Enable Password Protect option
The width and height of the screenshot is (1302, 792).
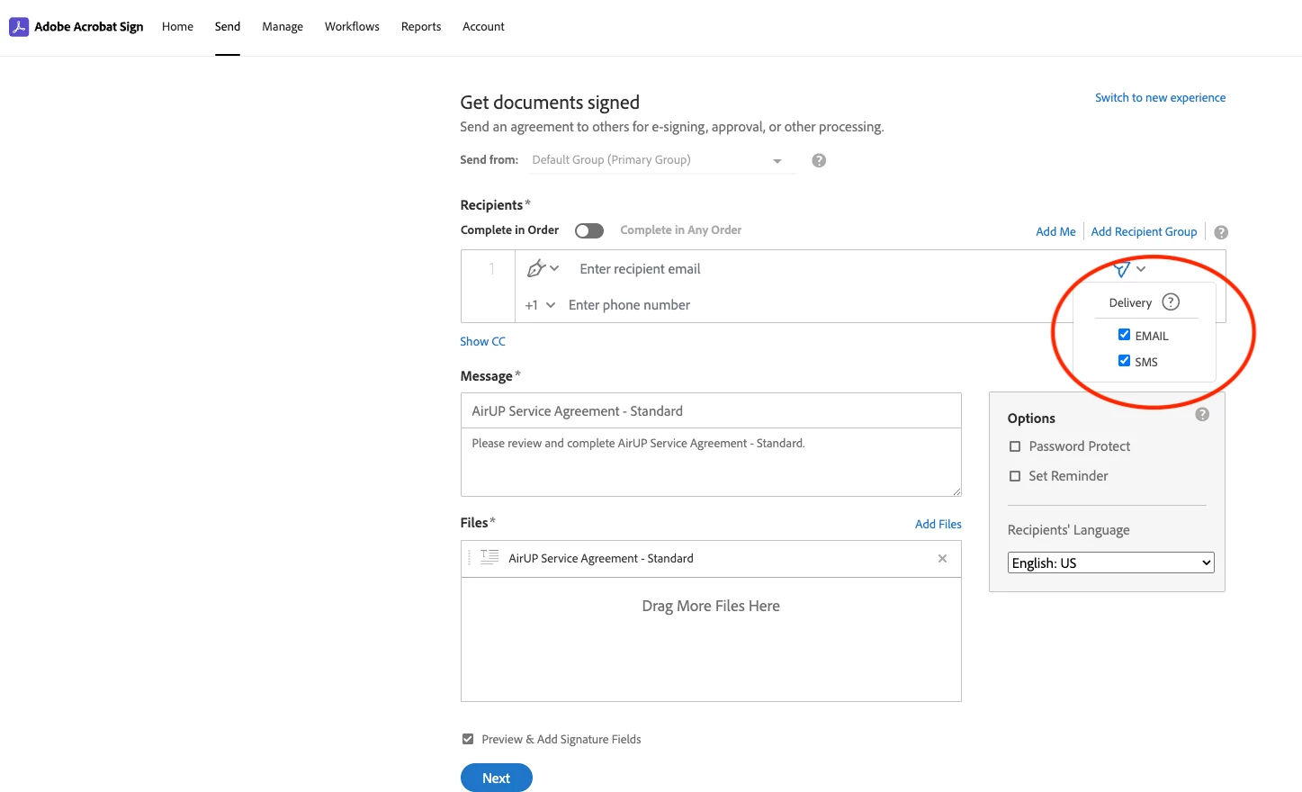[x=1015, y=446]
